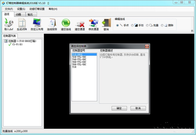This screenshot has width=196, height=135.
Task: Select T1K-DBOX in controller list
Action: (x=84, y=55)
